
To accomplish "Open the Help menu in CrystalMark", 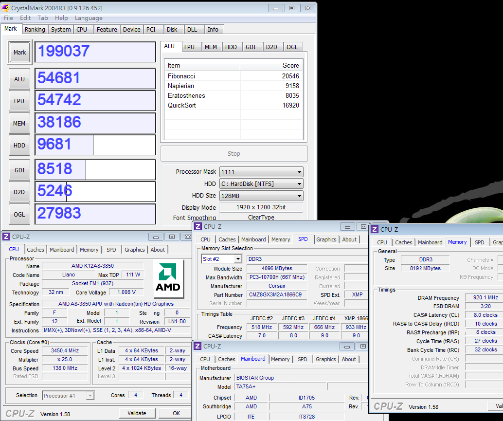I will click(x=61, y=18).
